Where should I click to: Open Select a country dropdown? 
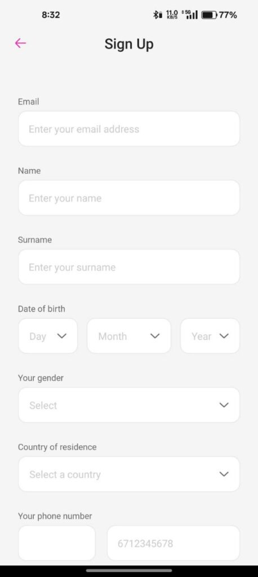[129, 474]
